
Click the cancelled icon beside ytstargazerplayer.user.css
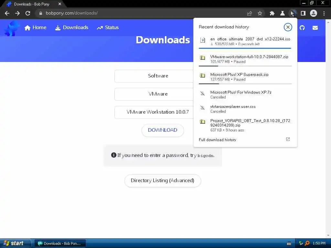point(203,108)
